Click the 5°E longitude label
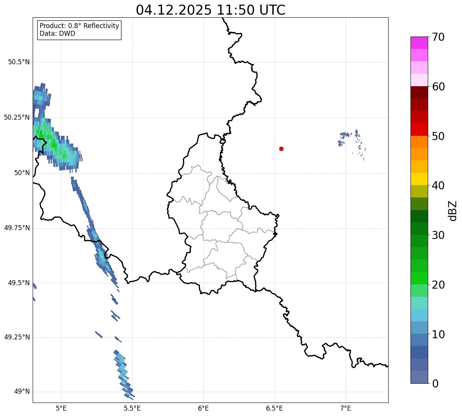The width and height of the screenshot is (462, 416). [x=61, y=408]
